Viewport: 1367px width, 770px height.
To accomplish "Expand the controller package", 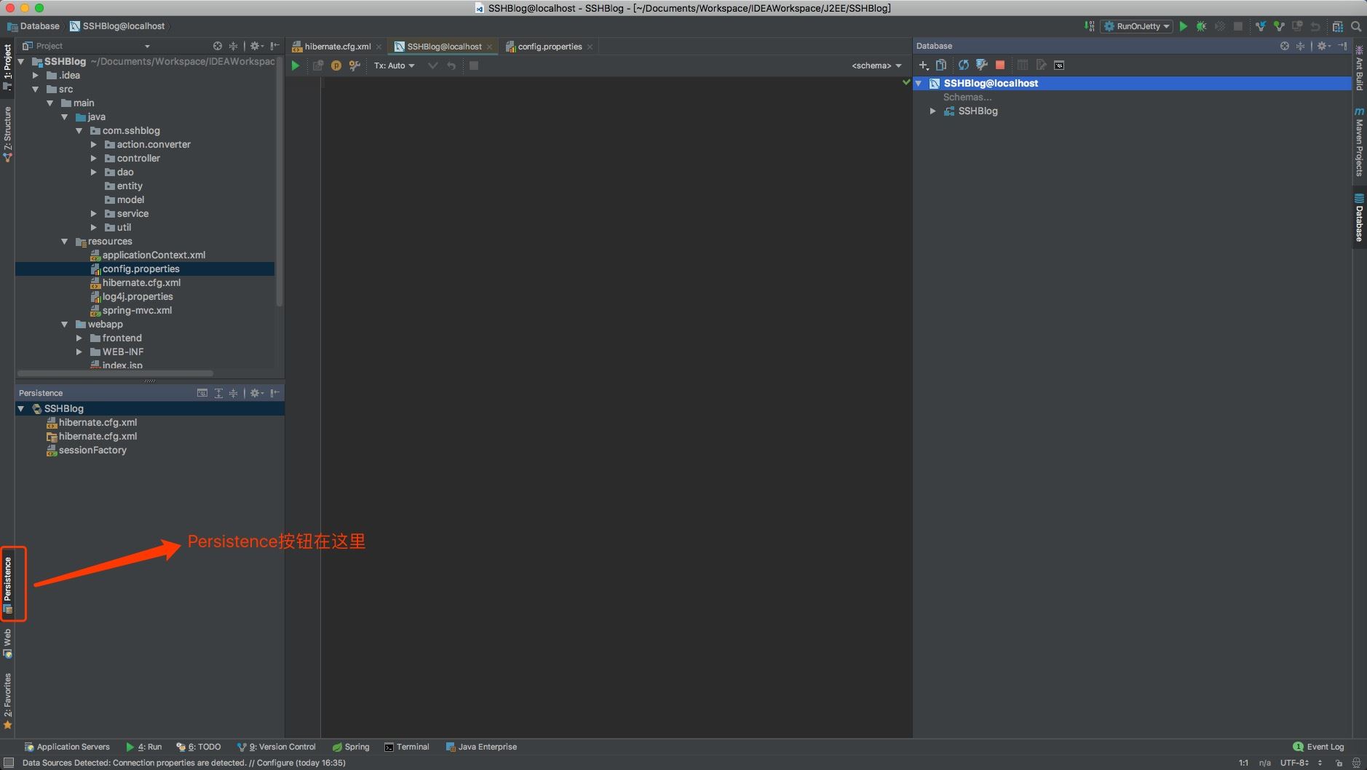I will tap(93, 159).
